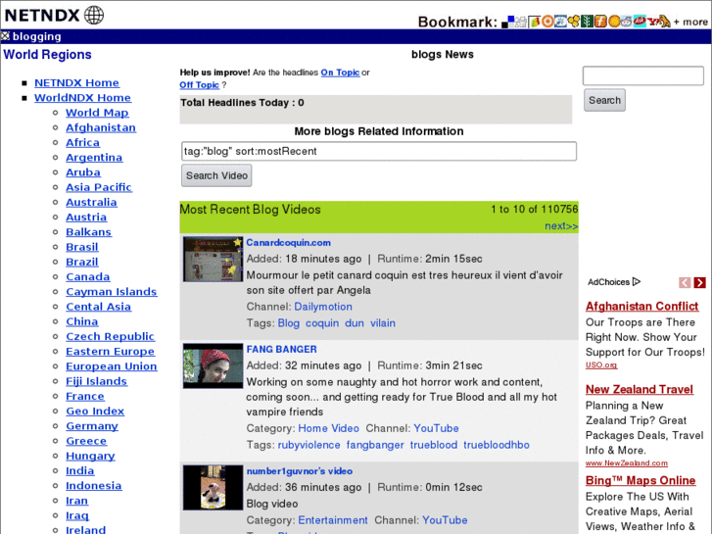Bookmark with orange f Furl icon
The height and width of the screenshot is (534, 712).
pyautogui.click(x=600, y=22)
